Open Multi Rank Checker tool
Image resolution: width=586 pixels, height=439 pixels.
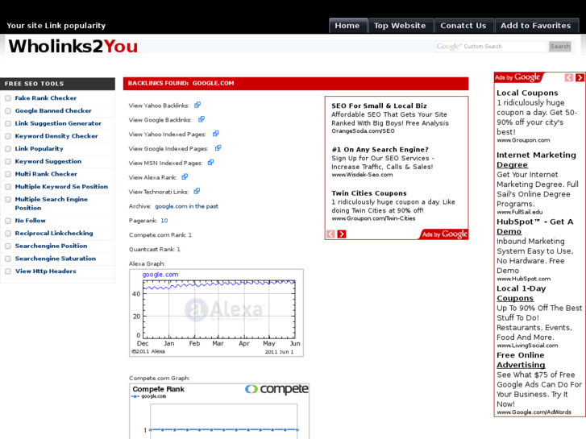46,174
